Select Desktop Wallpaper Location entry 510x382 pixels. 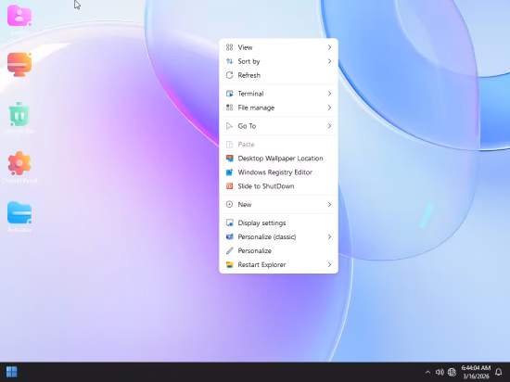(x=278, y=159)
